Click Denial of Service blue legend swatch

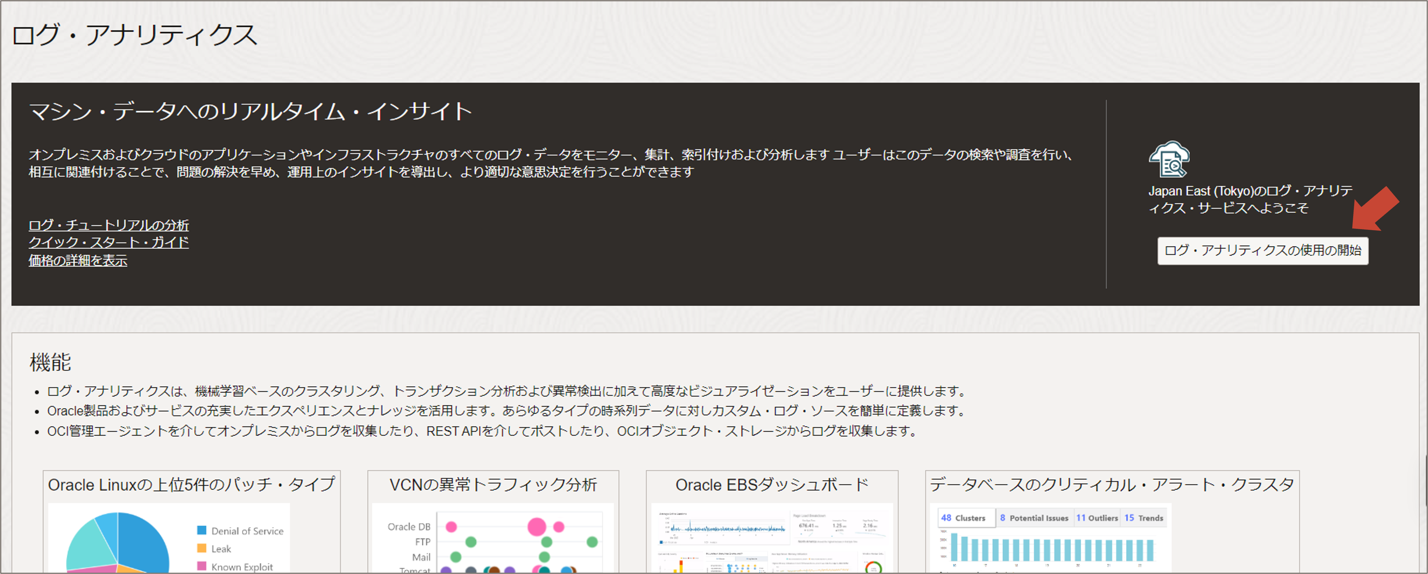[x=202, y=530]
